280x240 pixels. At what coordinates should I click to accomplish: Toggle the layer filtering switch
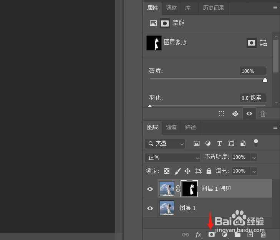point(256,143)
